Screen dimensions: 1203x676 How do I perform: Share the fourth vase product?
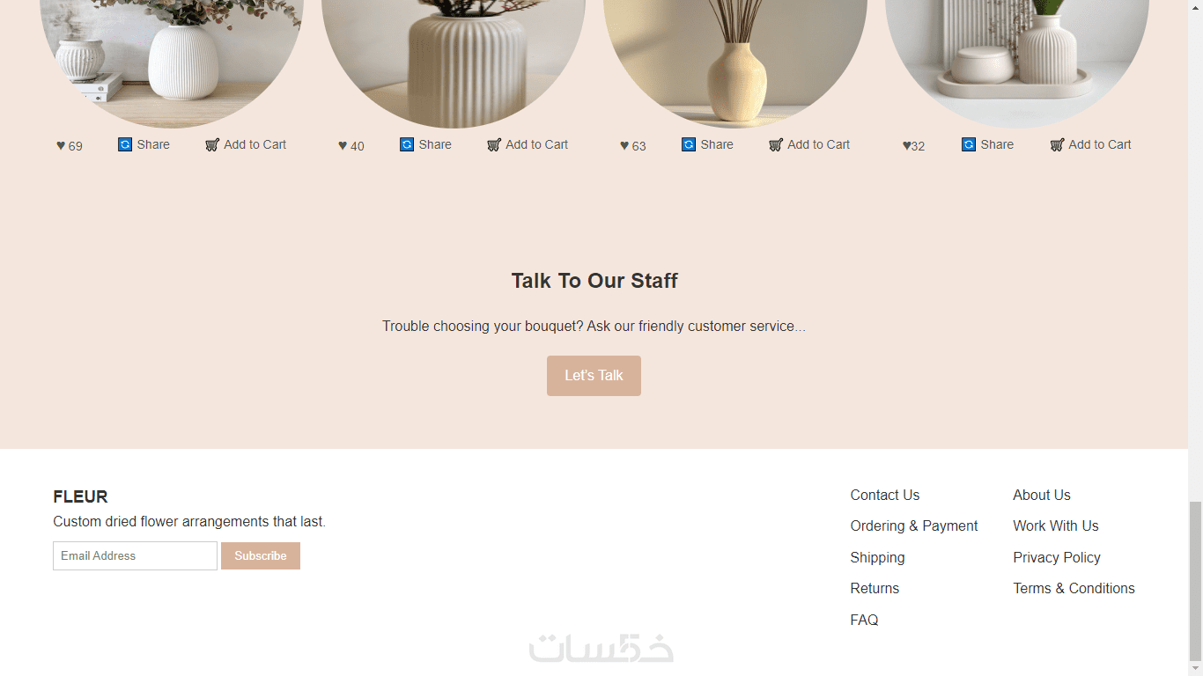pyautogui.click(x=987, y=144)
